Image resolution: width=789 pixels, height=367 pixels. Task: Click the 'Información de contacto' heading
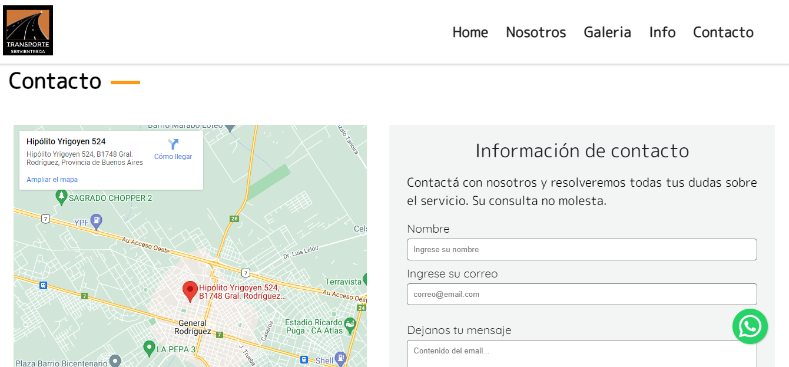pos(582,151)
